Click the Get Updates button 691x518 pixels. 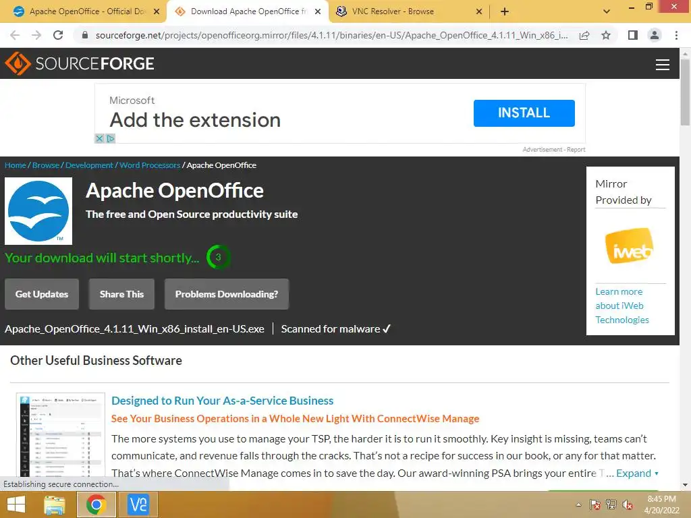coord(42,294)
